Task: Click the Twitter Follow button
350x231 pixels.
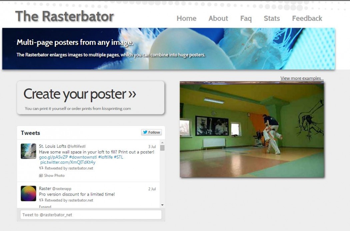Action: [151, 132]
